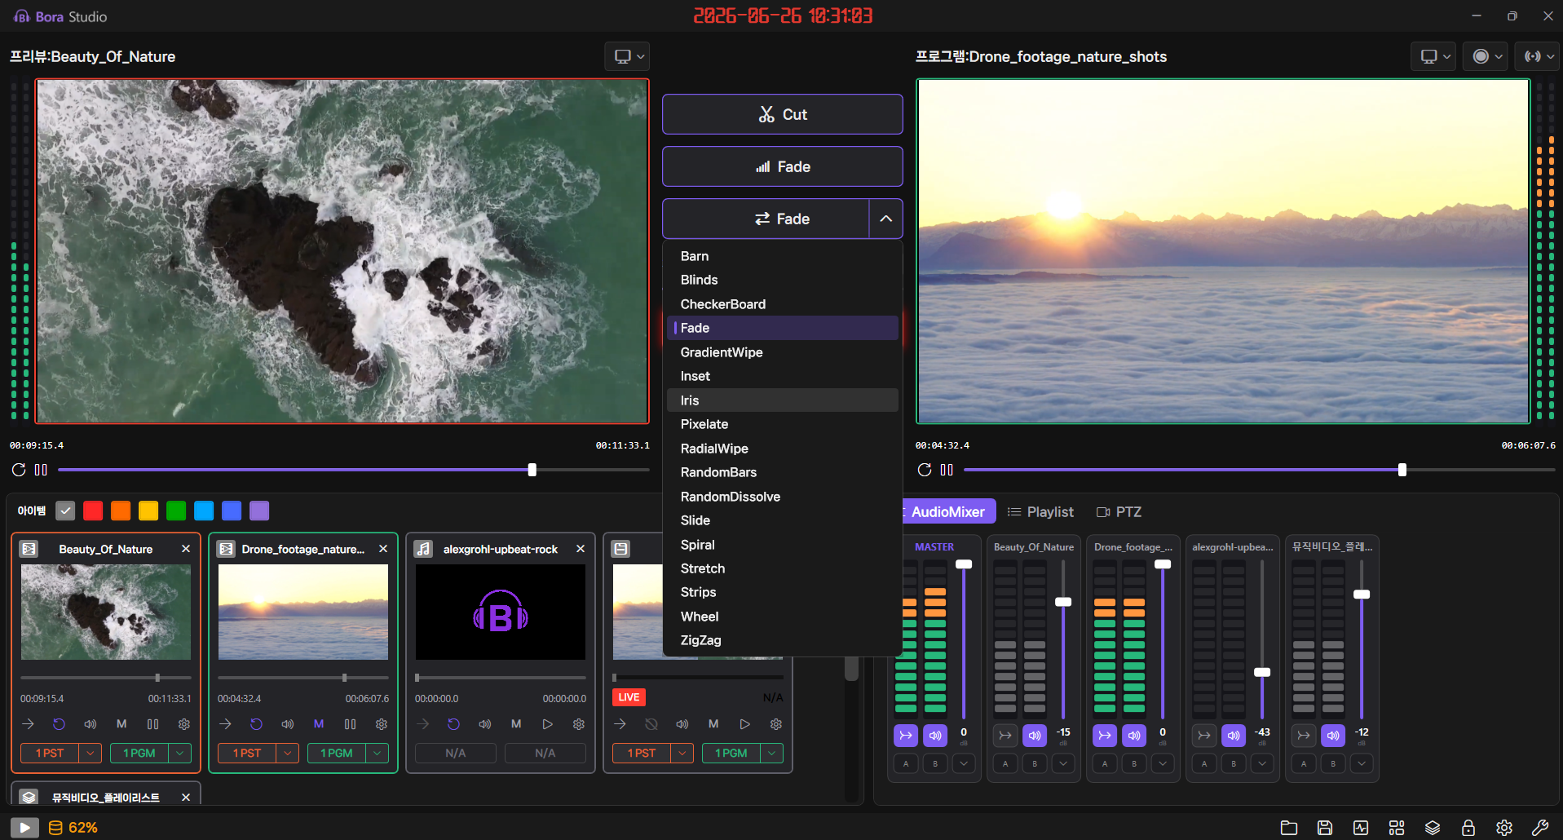Screen dimensions: 1563x840
Task: Click 1PST button on Beauty_Of_Nature card
Action: [50, 754]
